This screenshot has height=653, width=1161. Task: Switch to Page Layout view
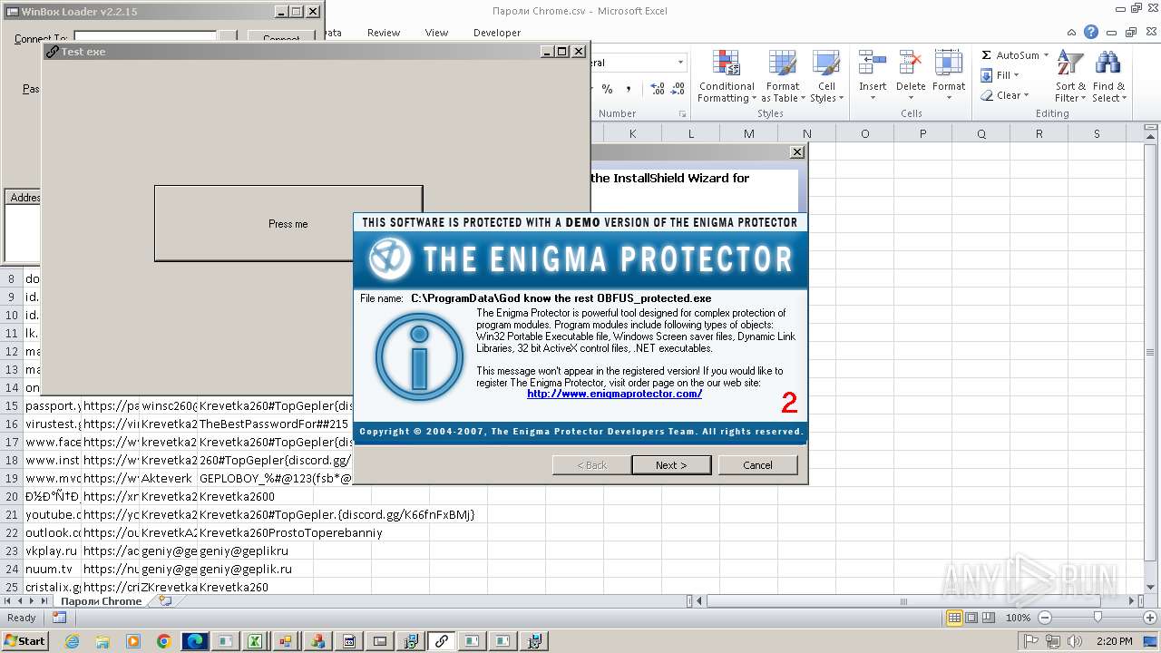click(x=971, y=618)
